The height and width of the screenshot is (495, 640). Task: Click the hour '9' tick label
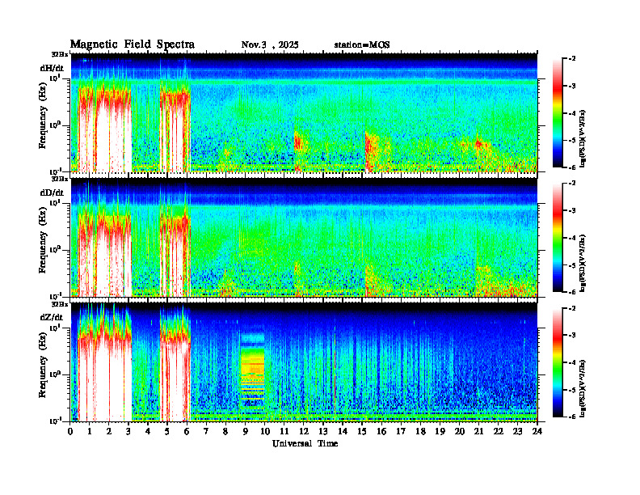[246, 431]
